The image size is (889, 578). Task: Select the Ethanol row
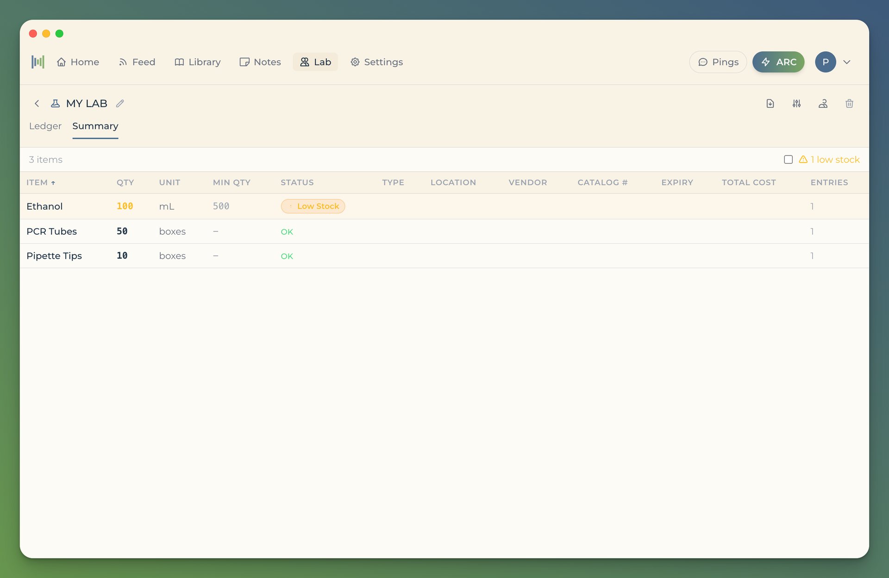click(44, 206)
